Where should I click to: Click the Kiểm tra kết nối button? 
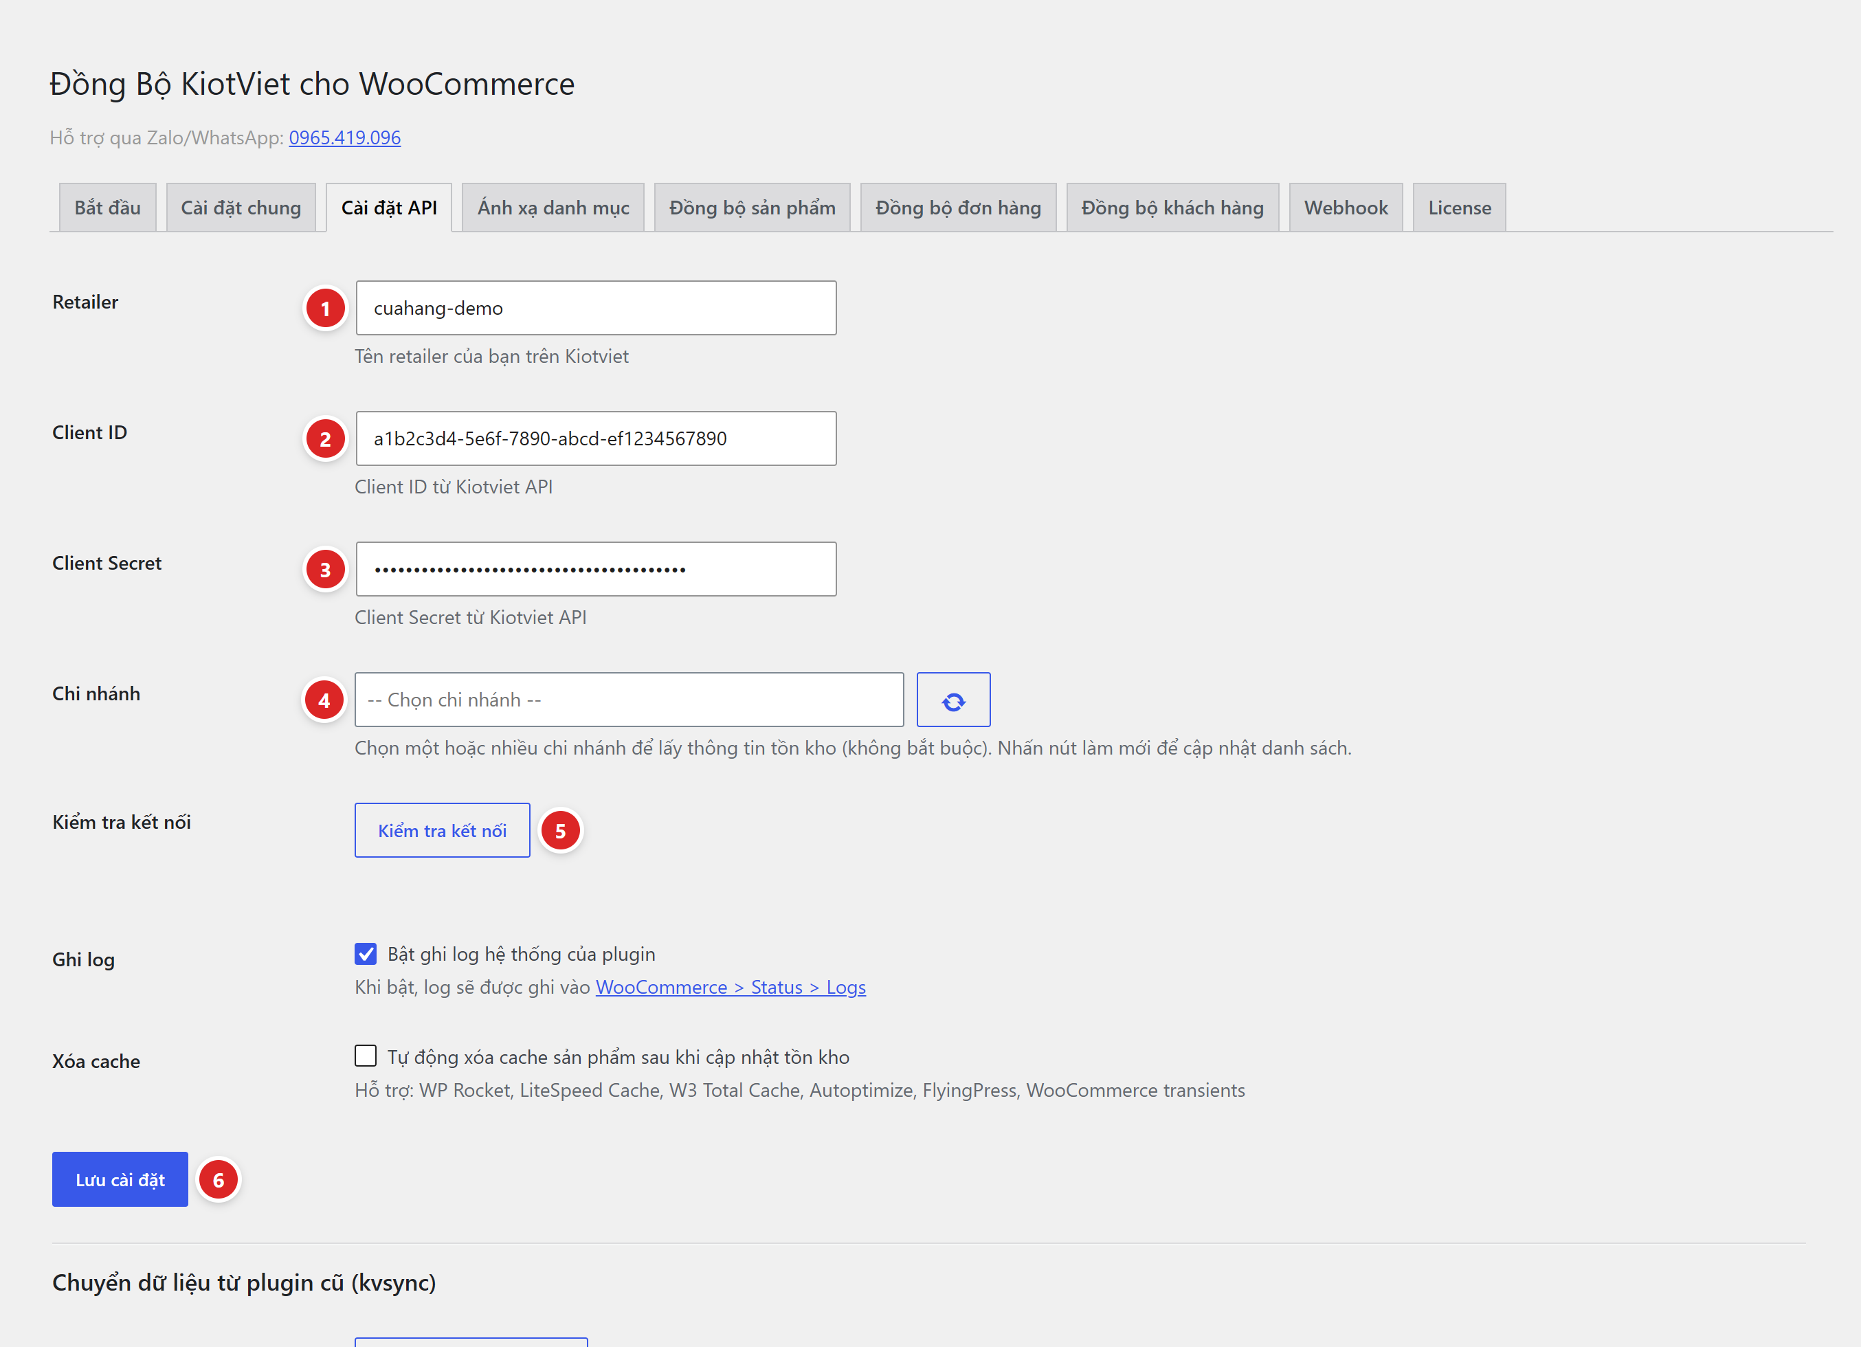click(x=443, y=830)
